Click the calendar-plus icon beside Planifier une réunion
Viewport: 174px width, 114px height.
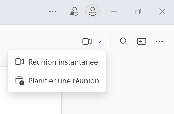click(20, 81)
